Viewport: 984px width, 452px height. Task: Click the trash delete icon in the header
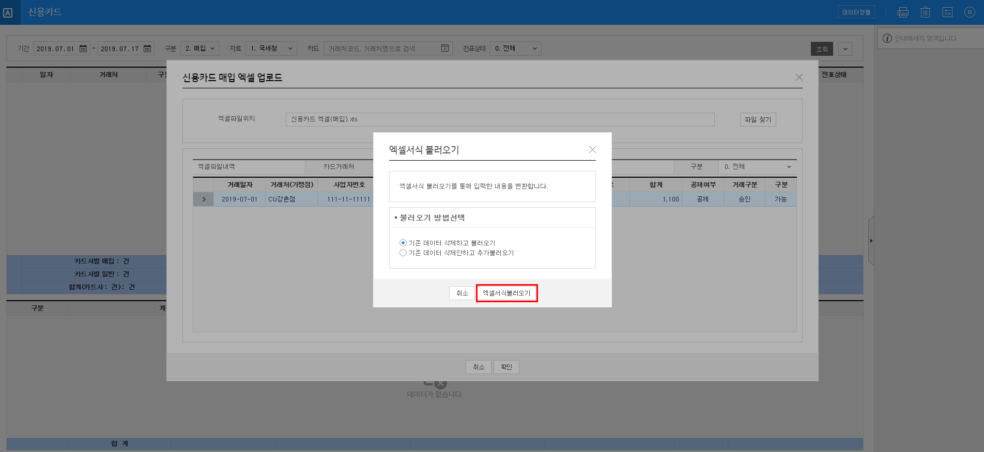click(x=925, y=12)
